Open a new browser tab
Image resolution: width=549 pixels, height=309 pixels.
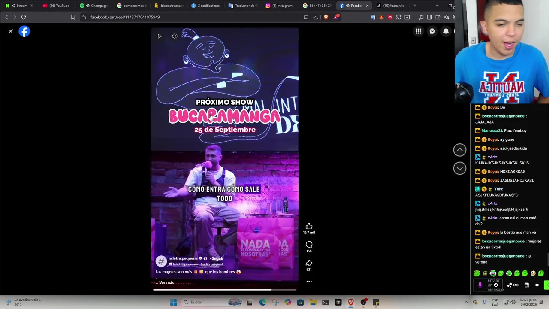(x=415, y=6)
